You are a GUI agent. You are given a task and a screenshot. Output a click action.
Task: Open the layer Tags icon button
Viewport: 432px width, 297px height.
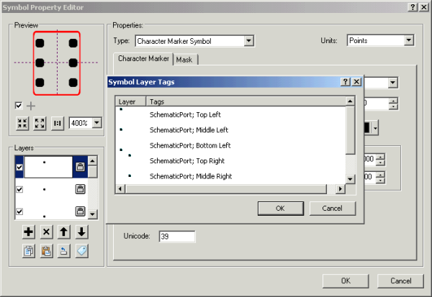pos(81,251)
